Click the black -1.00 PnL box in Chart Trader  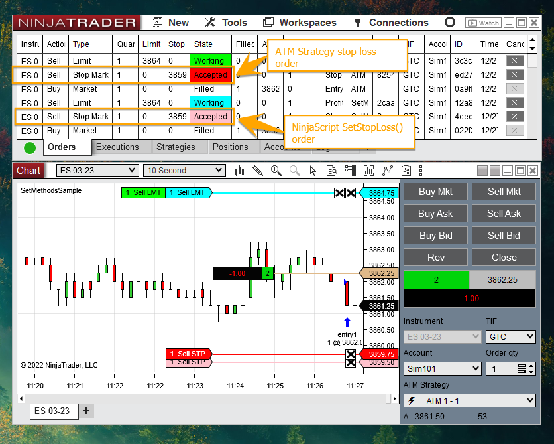[470, 298]
